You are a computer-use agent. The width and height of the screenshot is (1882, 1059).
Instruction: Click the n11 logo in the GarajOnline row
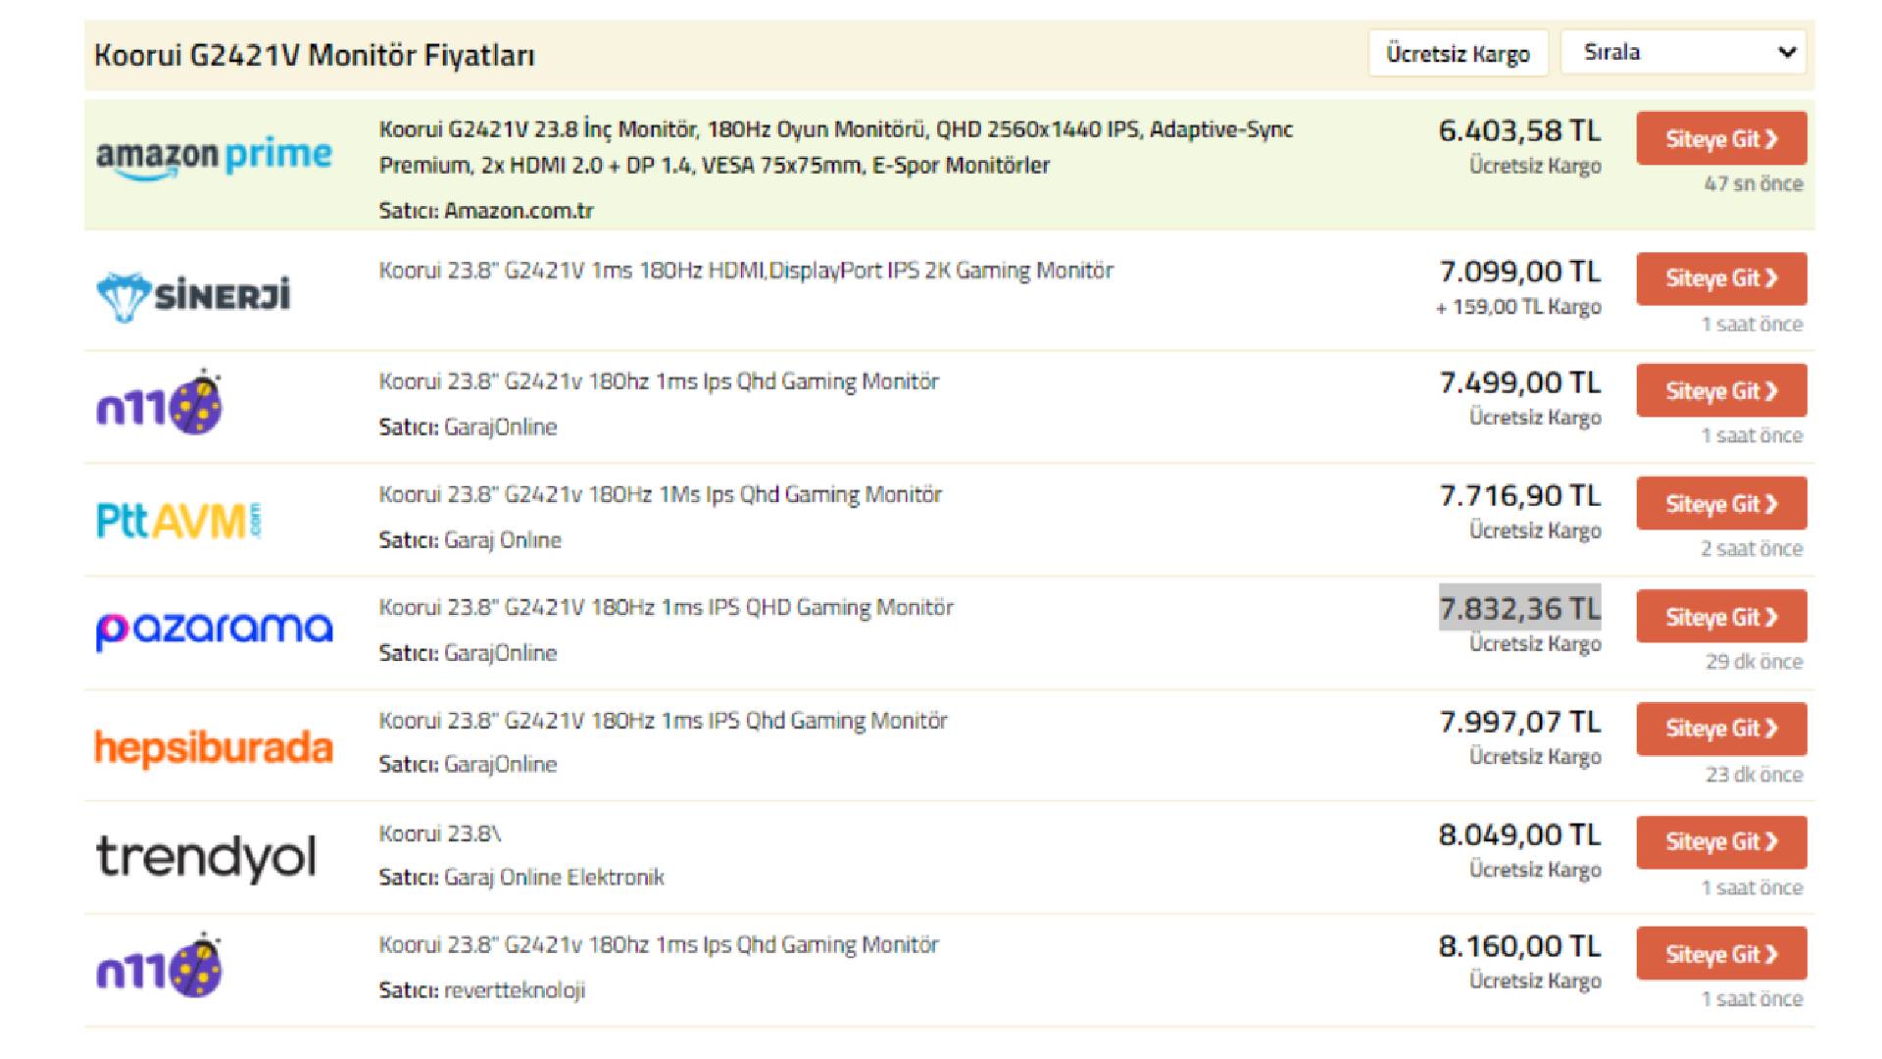click(160, 402)
